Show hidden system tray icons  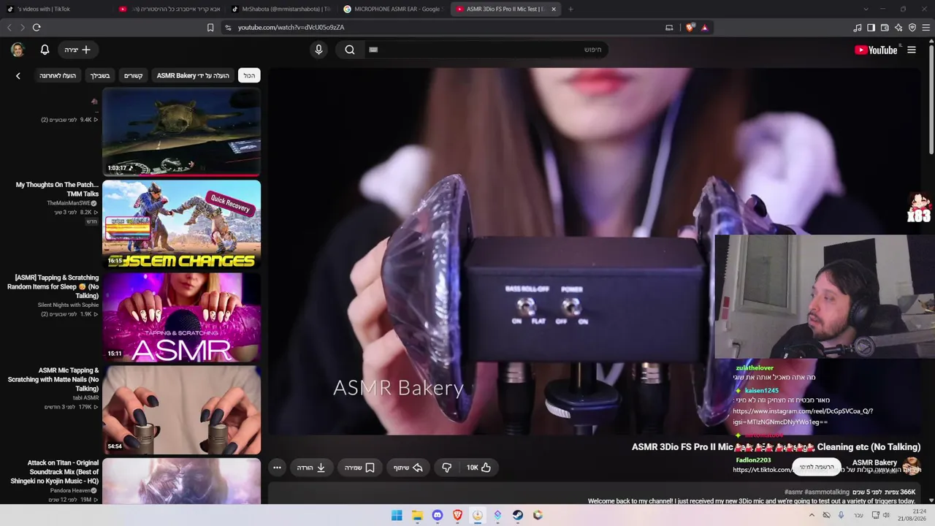tap(812, 515)
